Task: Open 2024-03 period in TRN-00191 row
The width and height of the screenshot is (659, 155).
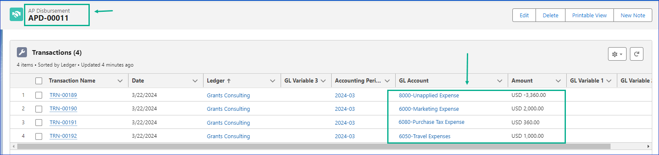Action: (x=345, y=123)
